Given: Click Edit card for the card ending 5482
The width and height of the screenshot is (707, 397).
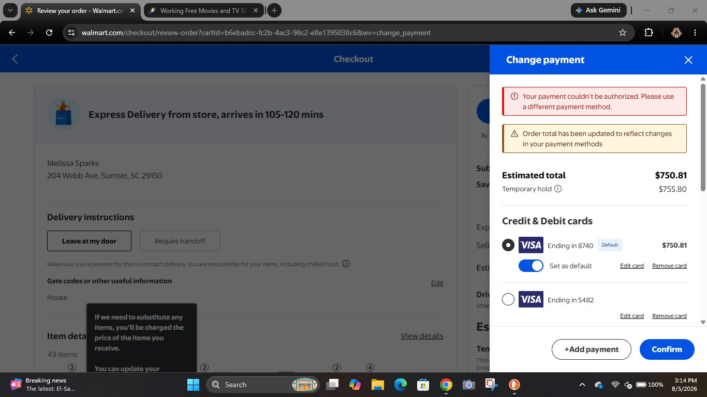Looking at the screenshot, I should [632, 316].
